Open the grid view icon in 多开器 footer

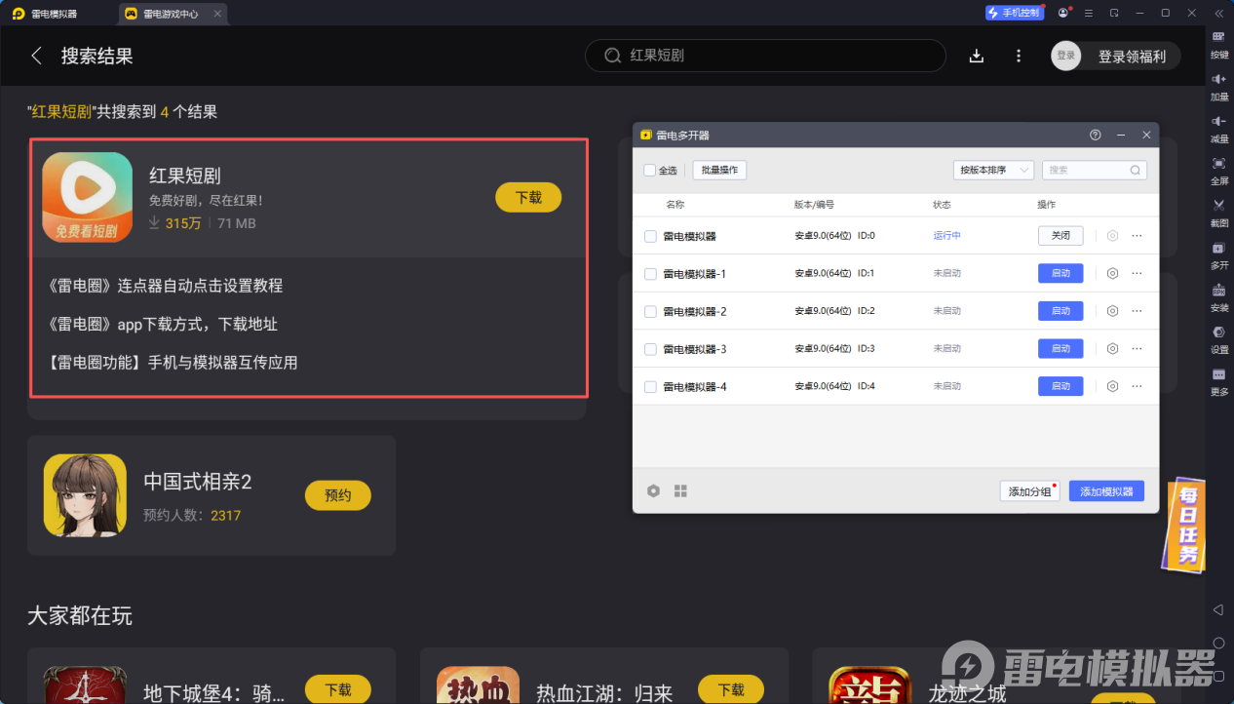(x=680, y=490)
